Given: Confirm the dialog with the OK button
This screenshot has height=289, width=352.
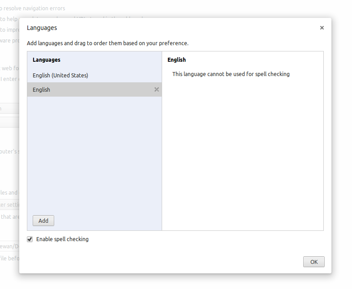Looking at the screenshot, I should (313, 262).
